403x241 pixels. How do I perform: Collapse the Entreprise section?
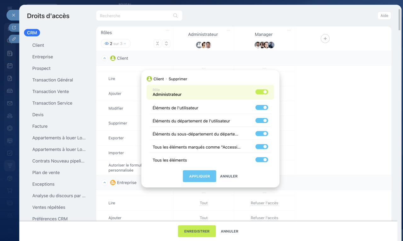point(105,183)
